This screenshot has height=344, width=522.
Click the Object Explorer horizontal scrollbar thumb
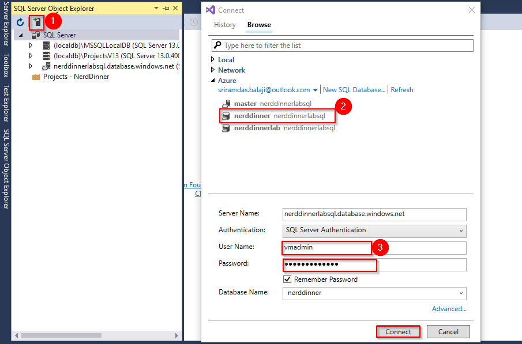point(61,335)
